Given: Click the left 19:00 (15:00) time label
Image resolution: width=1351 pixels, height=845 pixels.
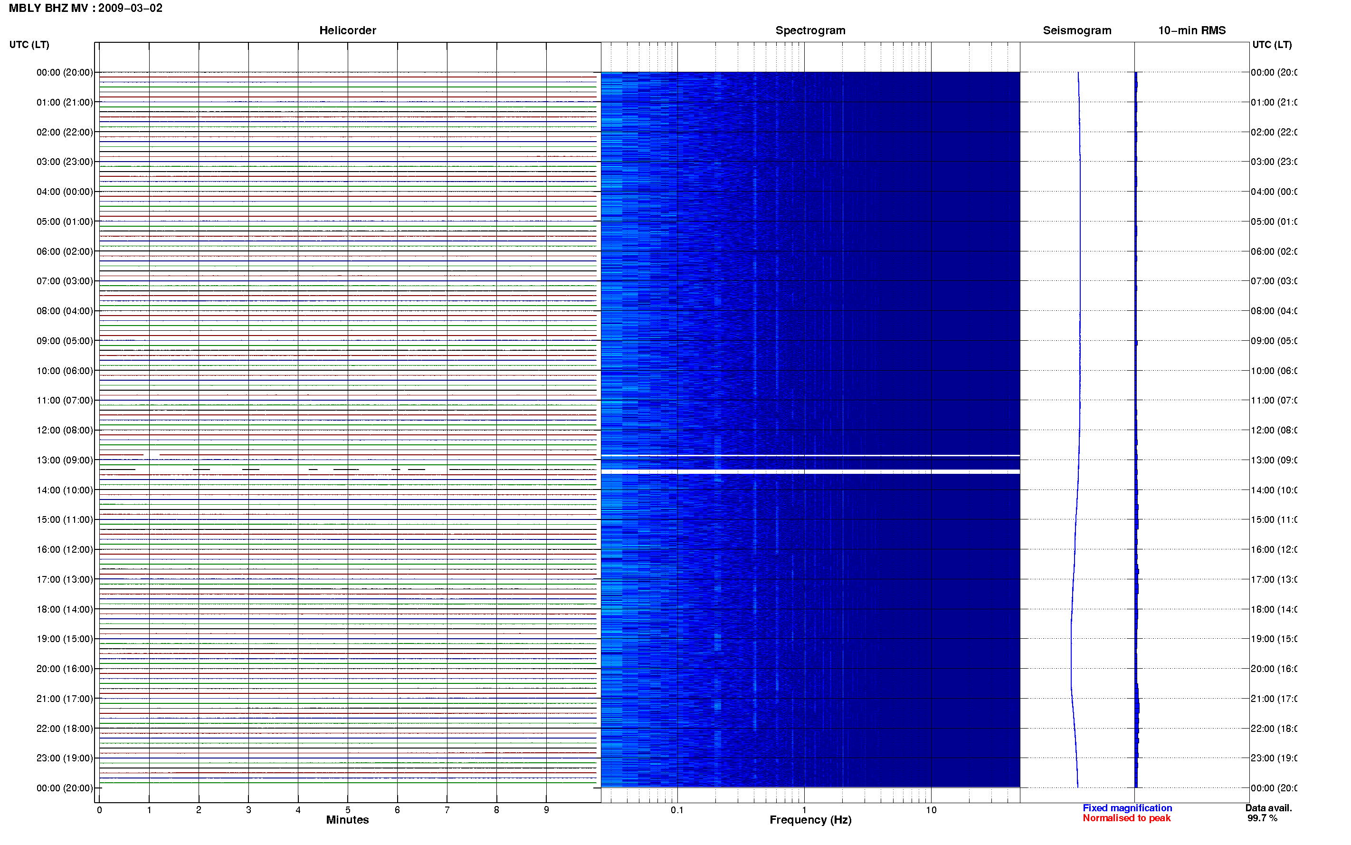Looking at the screenshot, I should [65, 639].
